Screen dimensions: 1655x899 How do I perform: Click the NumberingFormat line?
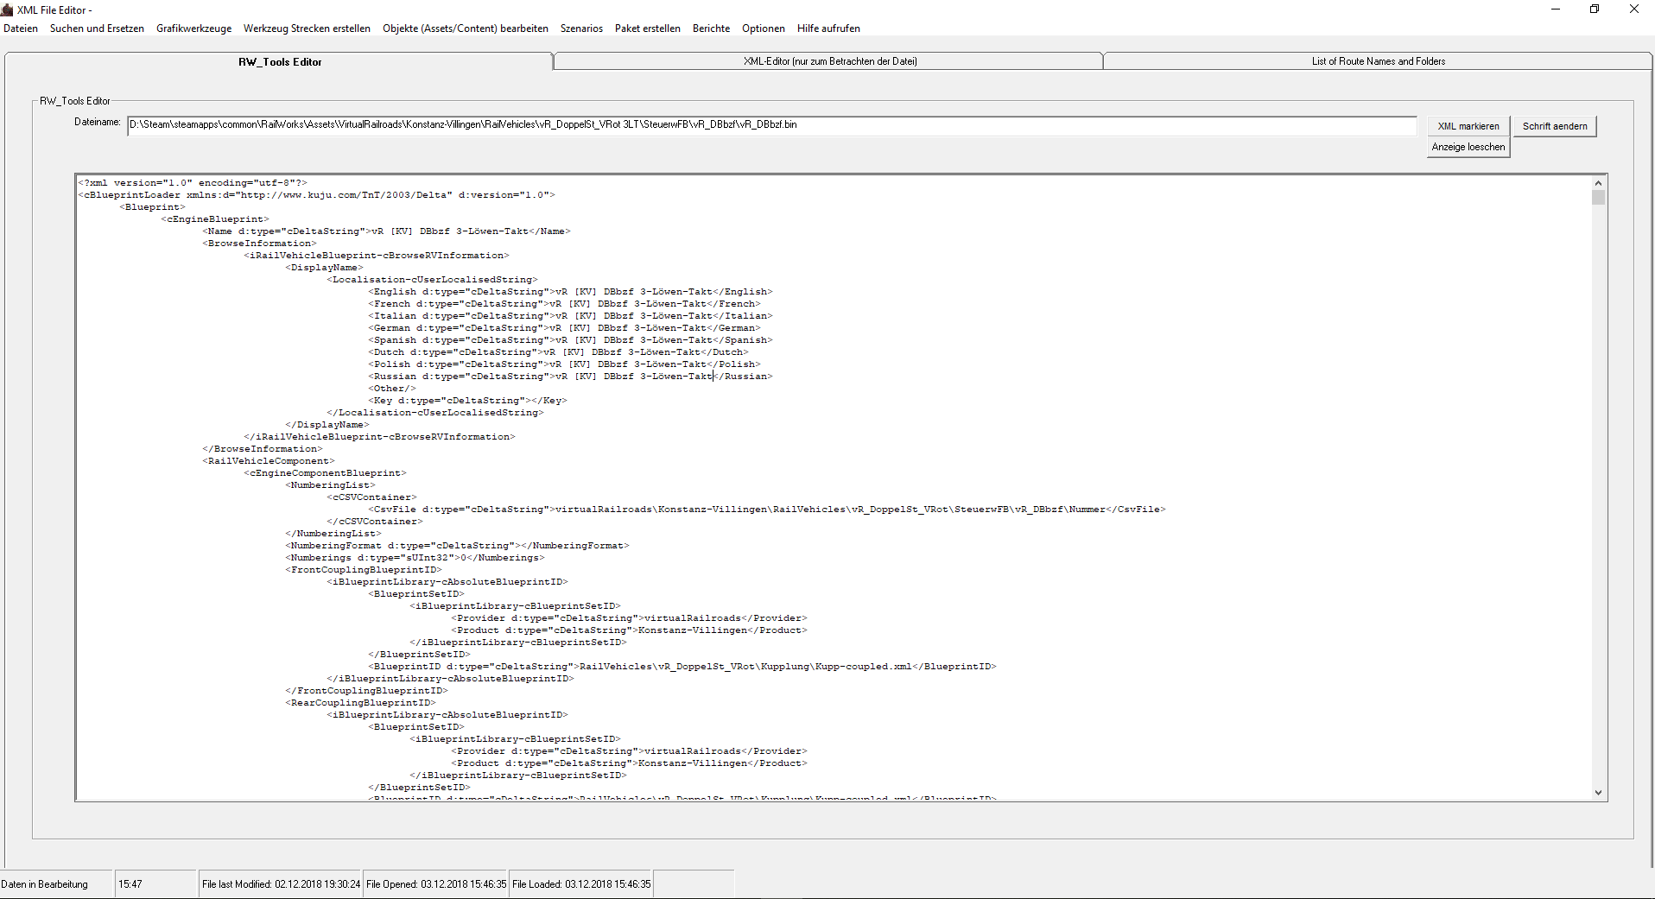[458, 546]
